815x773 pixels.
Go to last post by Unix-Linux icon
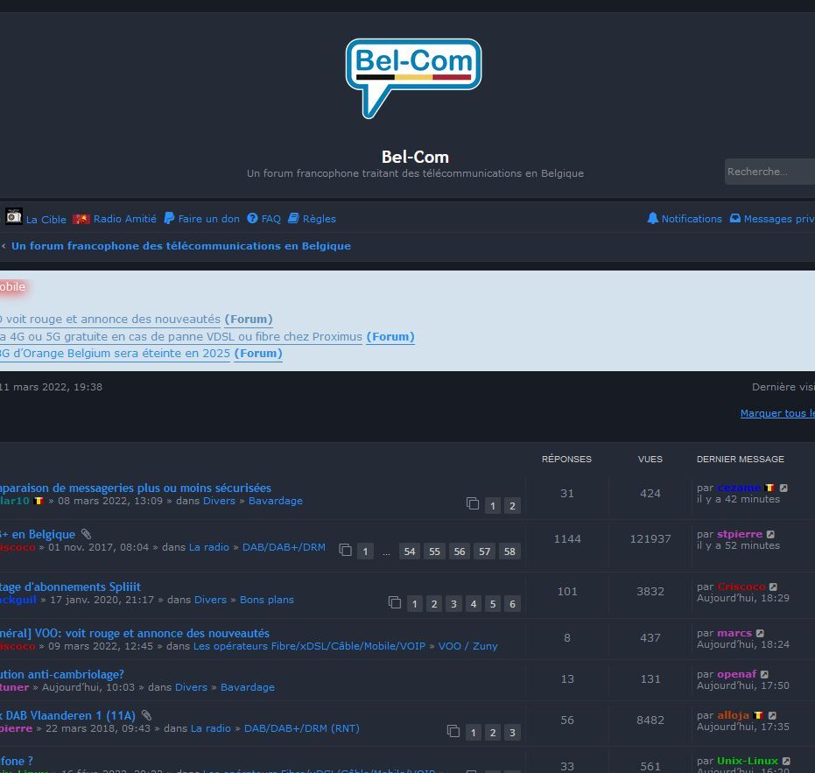tap(786, 761)
